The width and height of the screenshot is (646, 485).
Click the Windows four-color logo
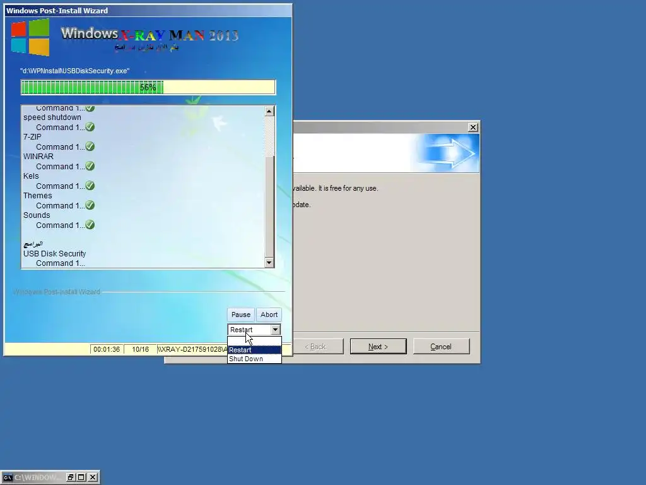pos(30,37)
